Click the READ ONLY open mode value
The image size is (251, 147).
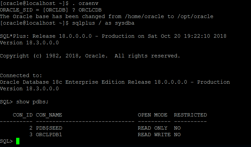(x=153, y=128)
